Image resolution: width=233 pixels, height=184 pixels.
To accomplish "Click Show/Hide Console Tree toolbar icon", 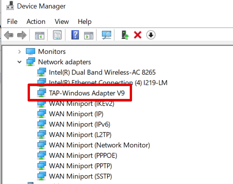I will click(x=40, y=35).
